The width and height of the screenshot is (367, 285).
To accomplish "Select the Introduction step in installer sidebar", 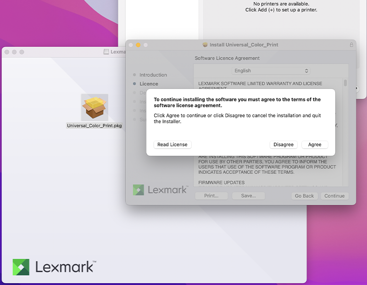I will 153,75.
